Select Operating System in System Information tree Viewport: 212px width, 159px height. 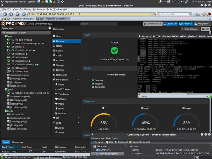(107, 154)
